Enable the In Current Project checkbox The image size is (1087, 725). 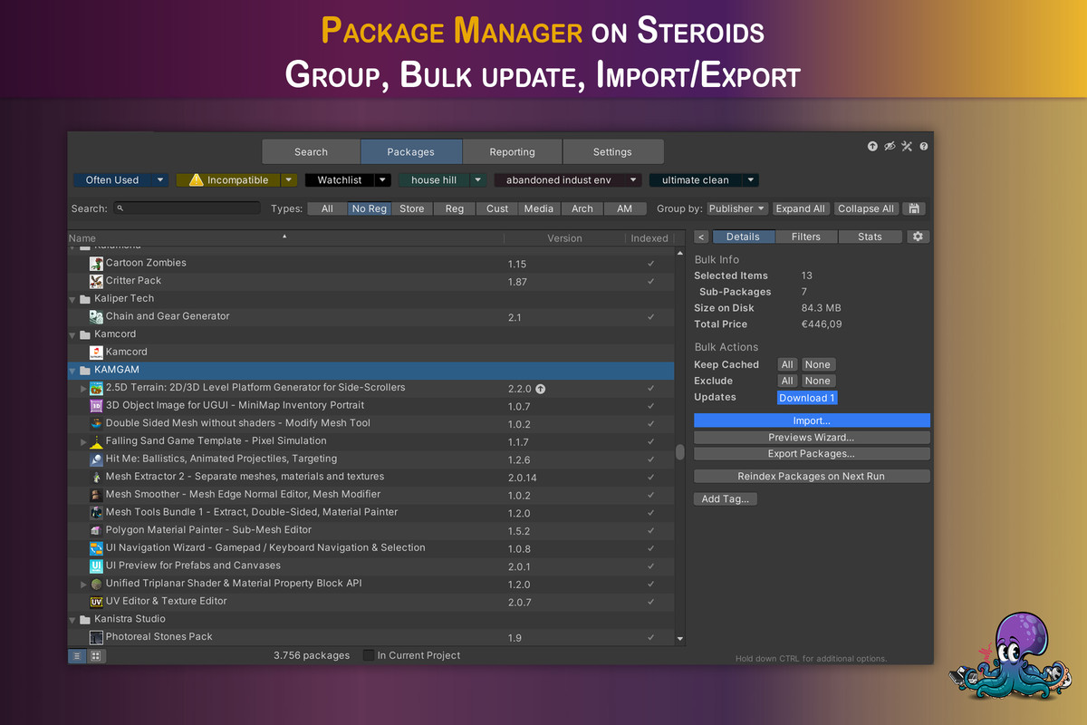click(x=369, y=655)
